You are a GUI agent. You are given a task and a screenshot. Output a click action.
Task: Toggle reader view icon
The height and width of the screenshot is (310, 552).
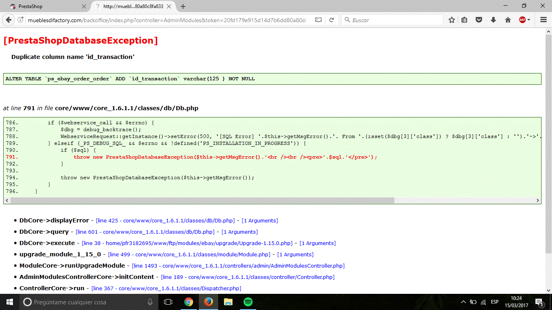click(318, 20)
